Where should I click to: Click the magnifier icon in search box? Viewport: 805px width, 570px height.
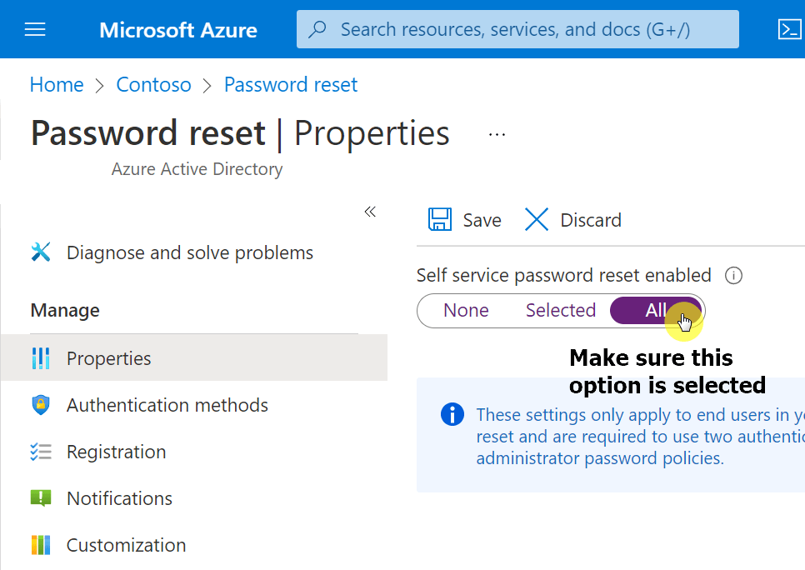click(x=317, y=29)
